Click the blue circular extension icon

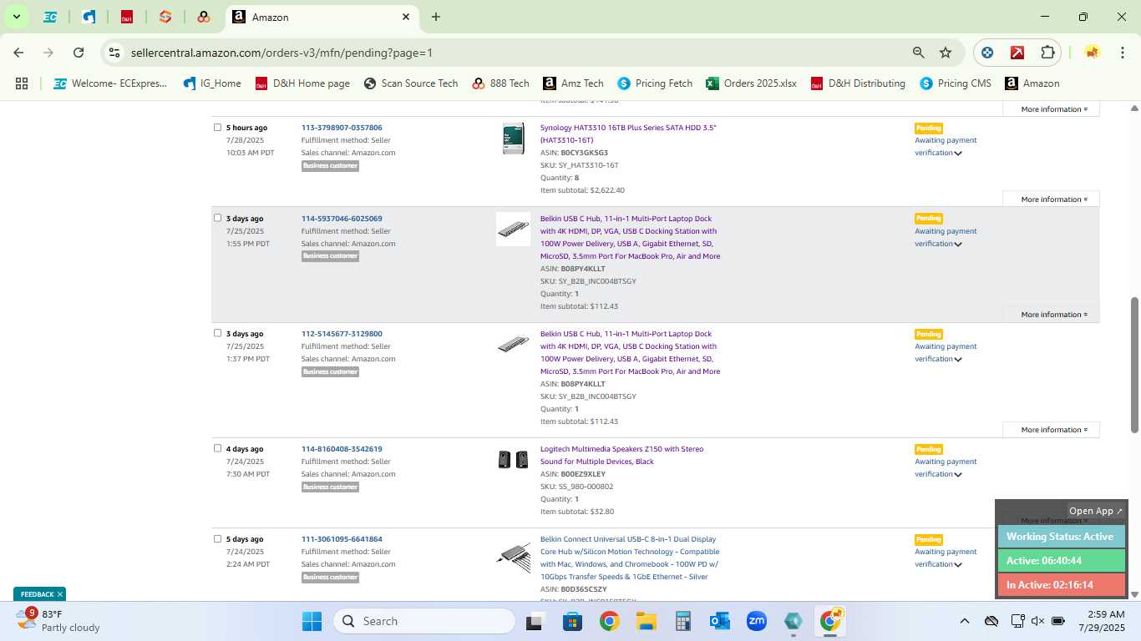click(x=987, y=53)
